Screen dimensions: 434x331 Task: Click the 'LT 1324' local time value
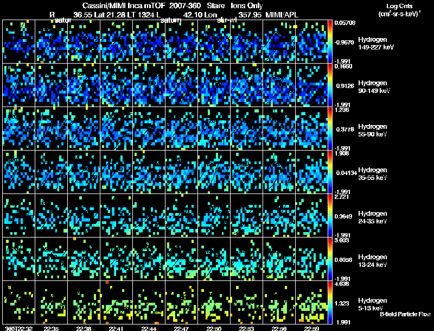141,15
